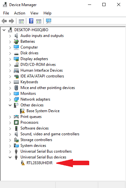Image resolution: width=126 pixels, height=188 pixels.
Task: Click the Display adapters icon
Action: (16, 59)
